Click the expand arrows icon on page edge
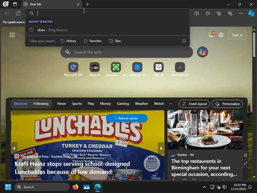The height and width of the screenshot is (193, 257). pyautogui.click(x=245, y=164)
